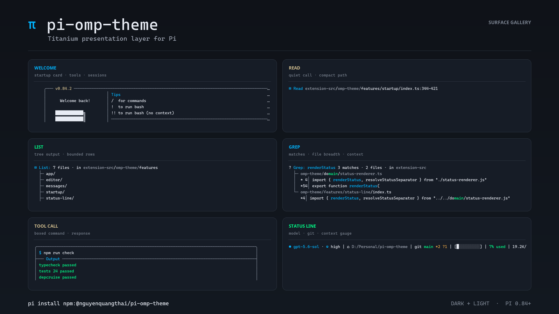The height and width of the screenshot is (314, 559).
Task: Open omp-theme/features/status-line/index.ts result
Action: tap(346, 192)
